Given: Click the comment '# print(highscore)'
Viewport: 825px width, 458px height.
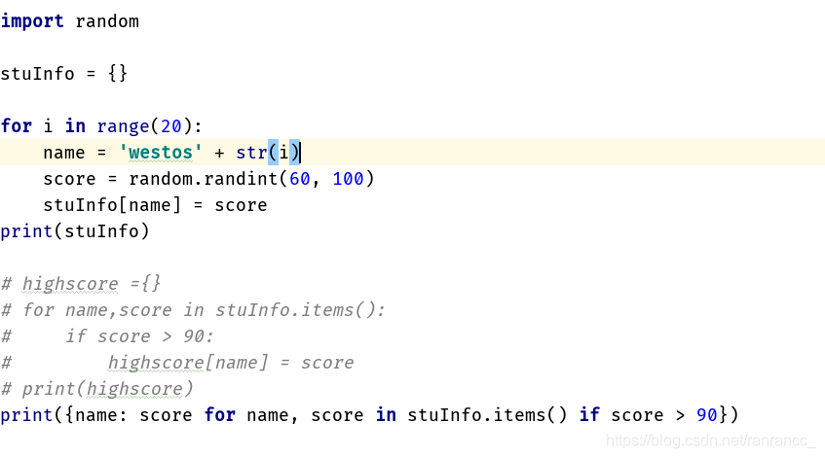Looking at the screenshot, I should [x=96, y=389].
